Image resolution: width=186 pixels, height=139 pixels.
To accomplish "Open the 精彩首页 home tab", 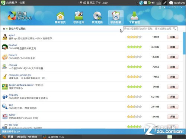I will pyautogui.click(x=60, y=17).
